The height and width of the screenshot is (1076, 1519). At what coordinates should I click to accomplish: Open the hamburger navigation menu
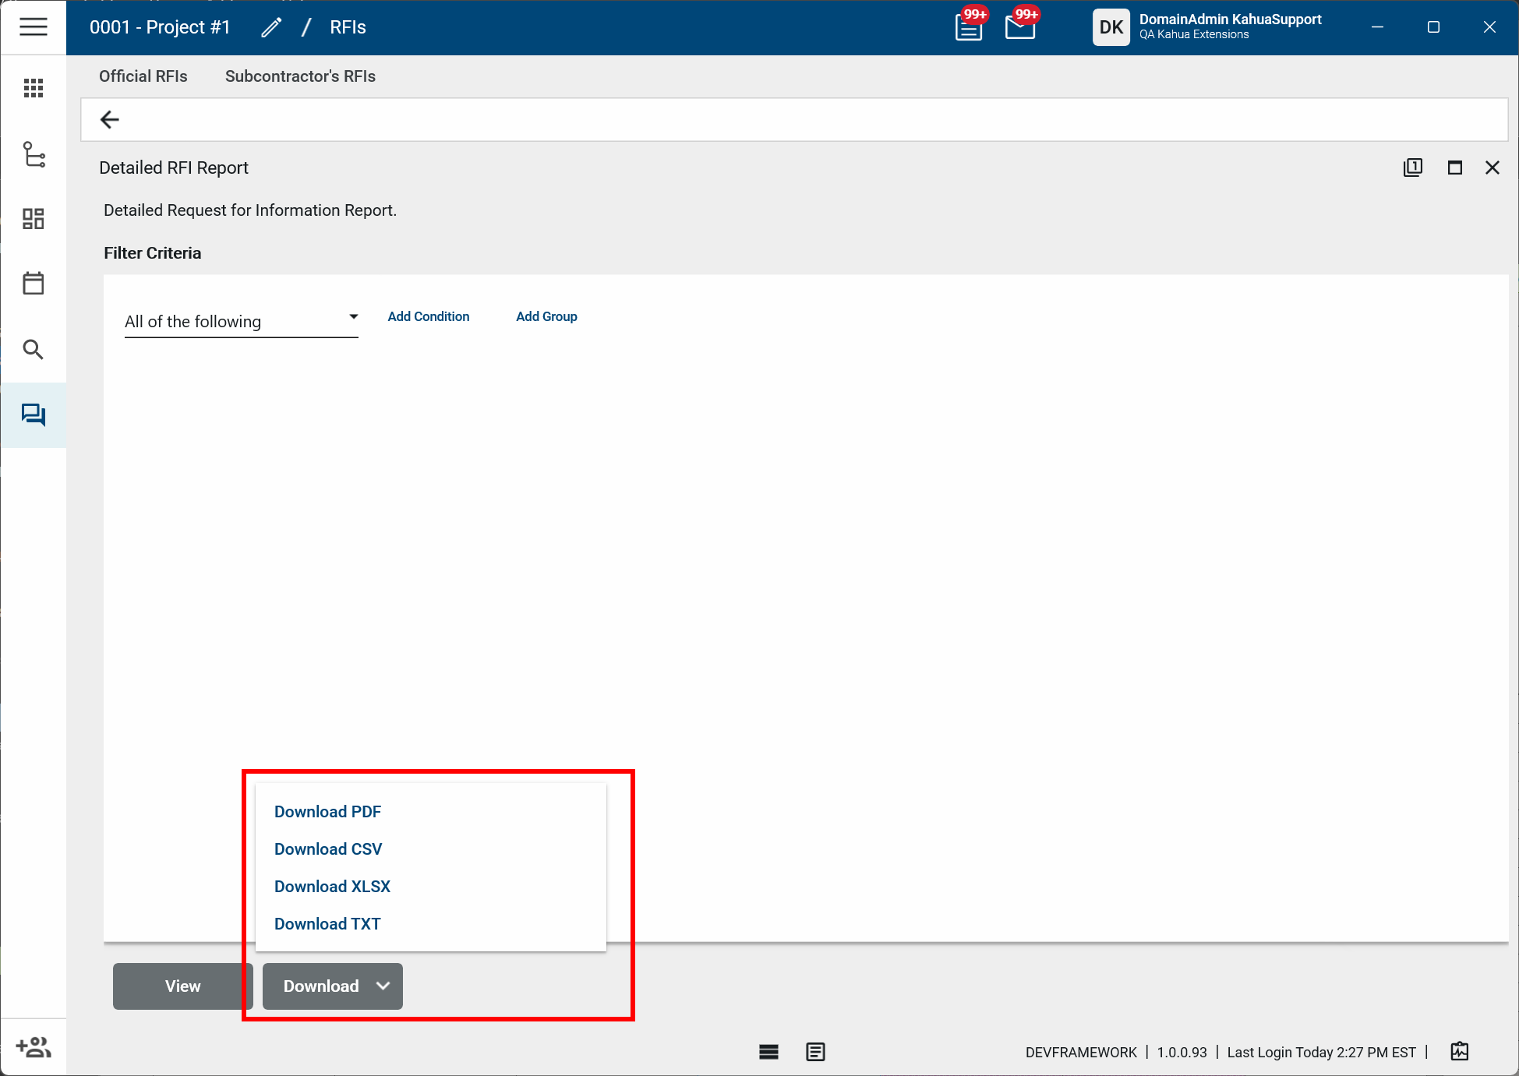click(x=33, y=27)
